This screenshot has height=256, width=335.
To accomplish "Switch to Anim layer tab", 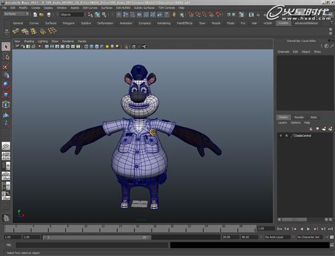I will (x=314, y=117).
